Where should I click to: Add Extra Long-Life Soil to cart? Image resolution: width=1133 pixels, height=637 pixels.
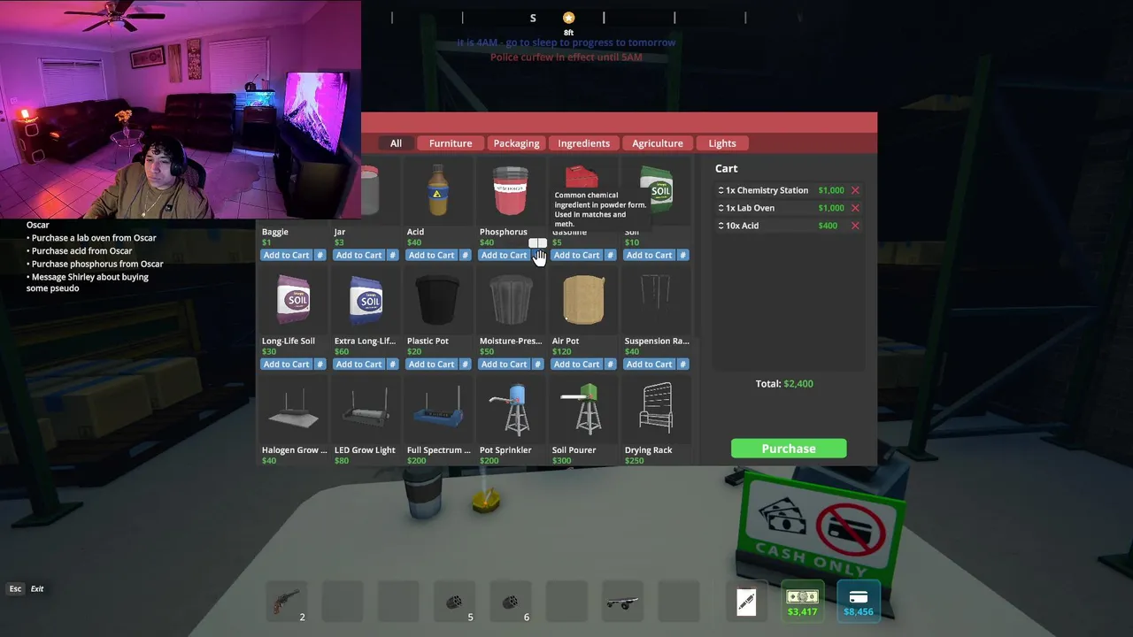(x=359, y=364)
